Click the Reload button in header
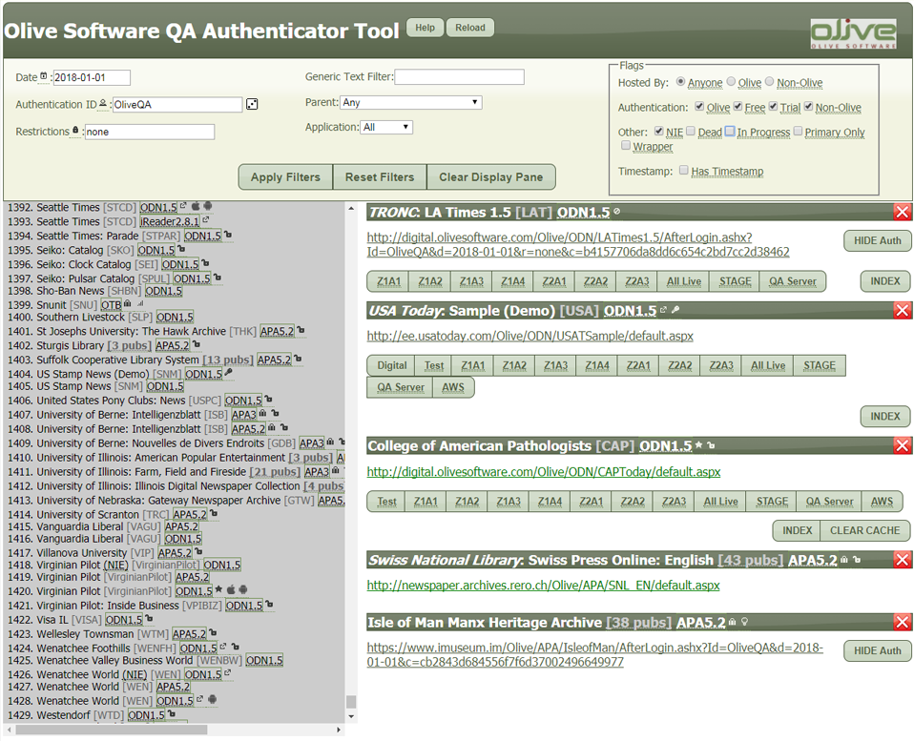Viewport: 914px width, 741px height. 469,28
